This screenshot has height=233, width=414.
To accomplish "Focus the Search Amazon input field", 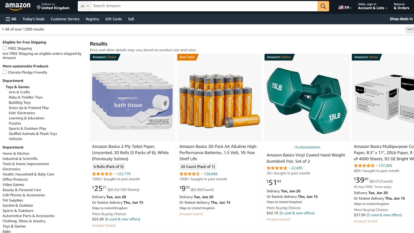I will (x=204, y=6).
